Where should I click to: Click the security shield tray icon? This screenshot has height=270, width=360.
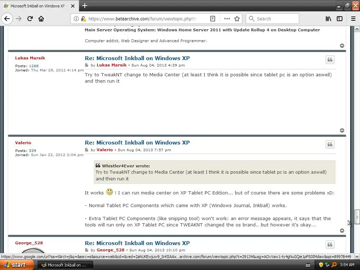[x=321, y=265]
